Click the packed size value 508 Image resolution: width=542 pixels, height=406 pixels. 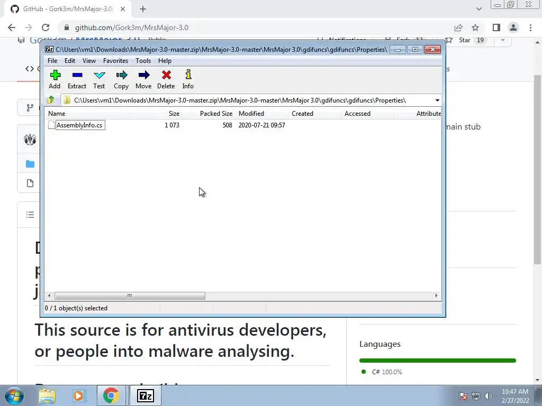click(227, 125)
